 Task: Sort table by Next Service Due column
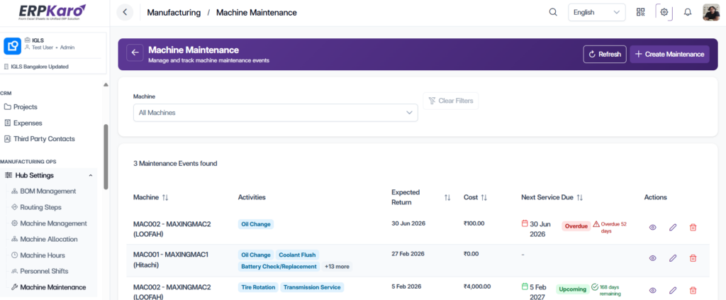tap(580, 198)
